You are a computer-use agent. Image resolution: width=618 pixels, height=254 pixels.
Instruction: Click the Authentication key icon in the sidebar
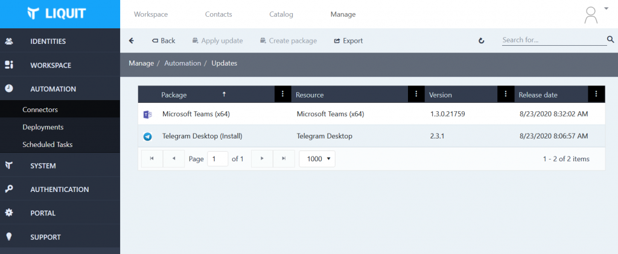8,189
